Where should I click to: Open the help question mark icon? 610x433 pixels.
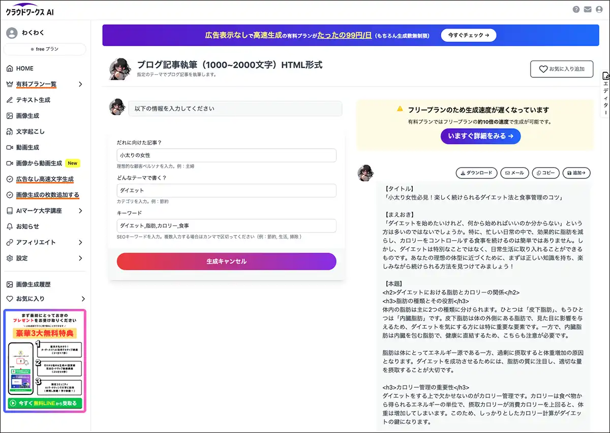coord(576,9)
